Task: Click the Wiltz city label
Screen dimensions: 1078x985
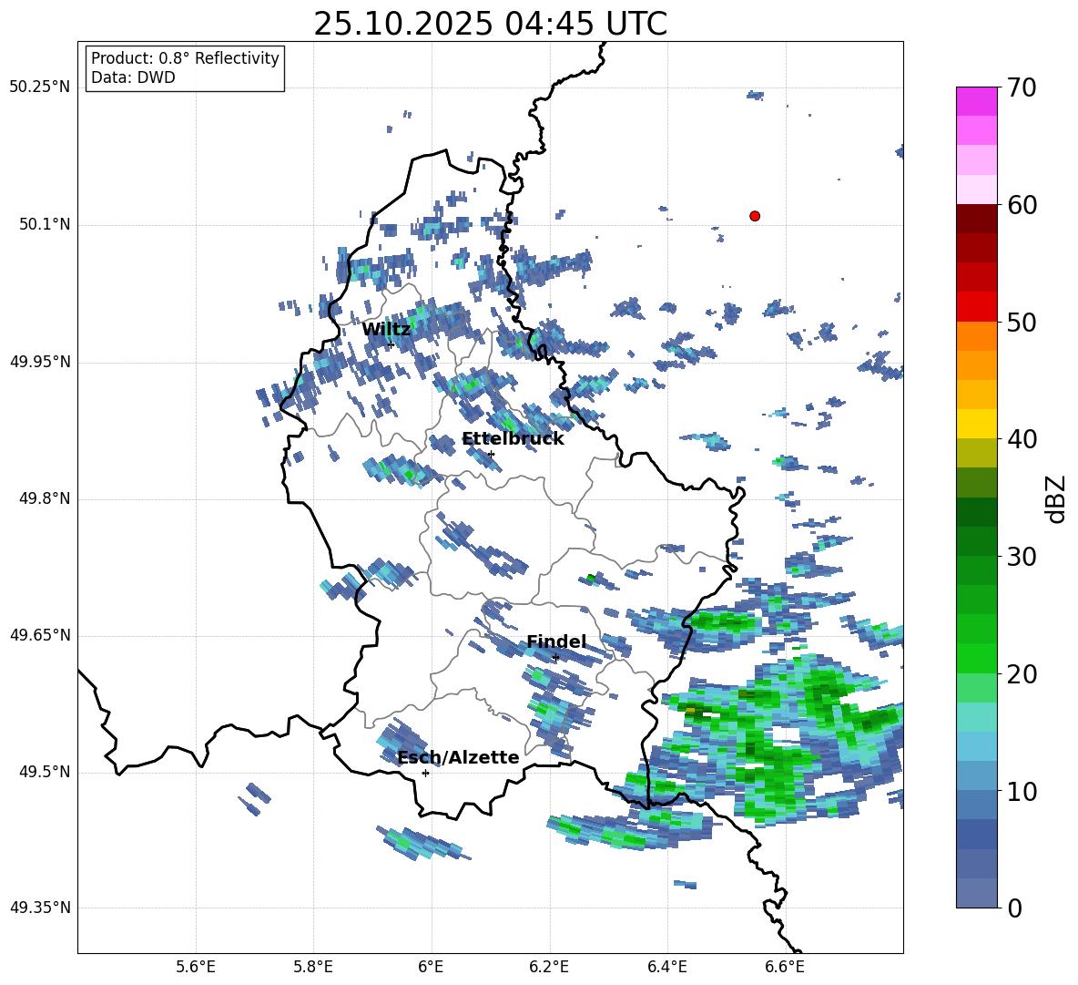Action: 386,330
